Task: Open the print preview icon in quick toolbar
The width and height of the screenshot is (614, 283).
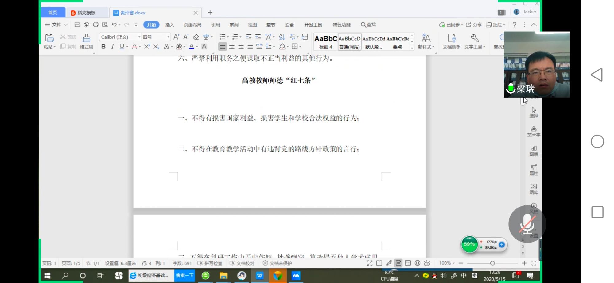Action: coord(105,25)
